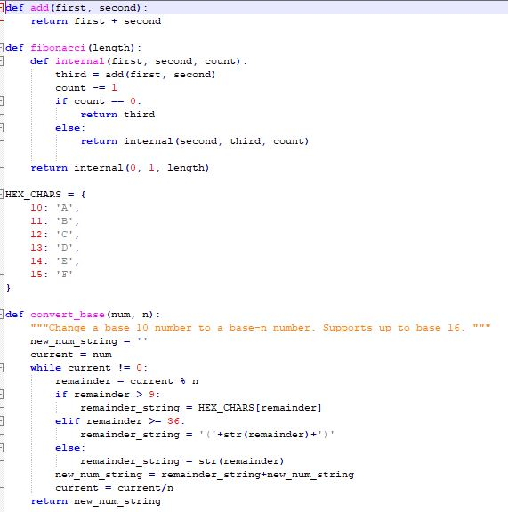
Task: Click the line "remainder = current % n"
Action: tap(127, 381)
